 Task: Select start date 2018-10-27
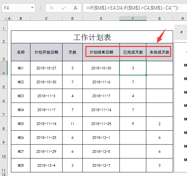[x=46, y=68]
